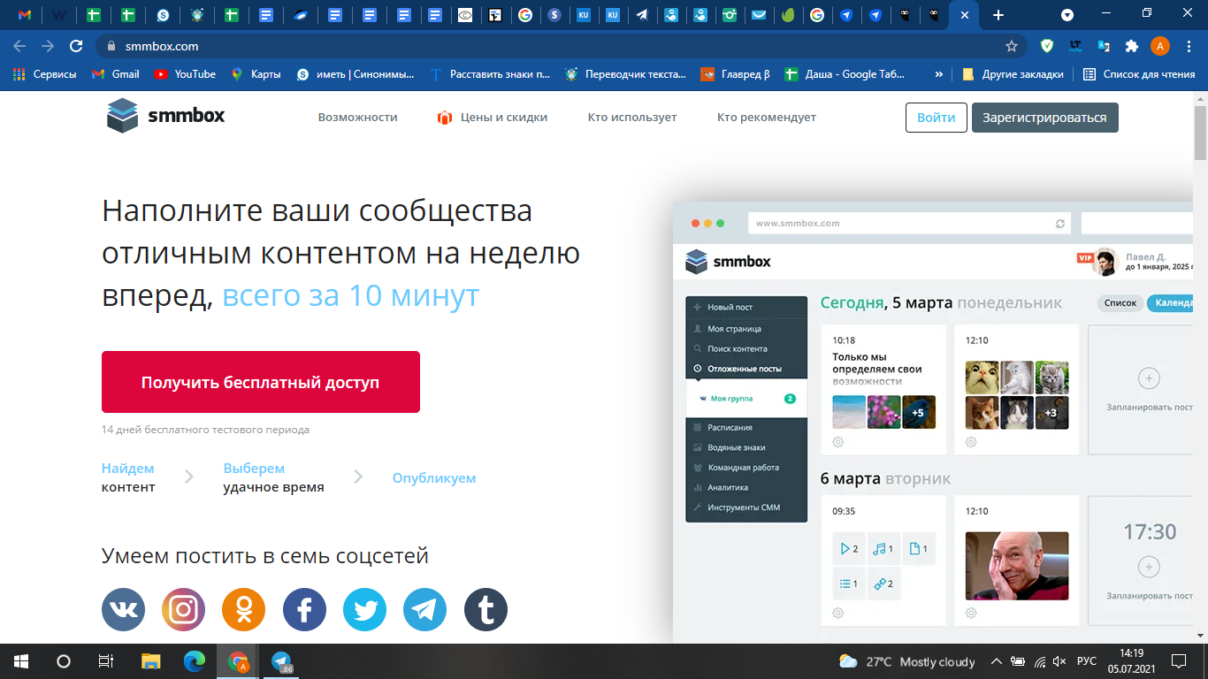Viewport: 1208px width, 679px height.
Task: Click the Войти login button
Action: (x=936, y=118)
